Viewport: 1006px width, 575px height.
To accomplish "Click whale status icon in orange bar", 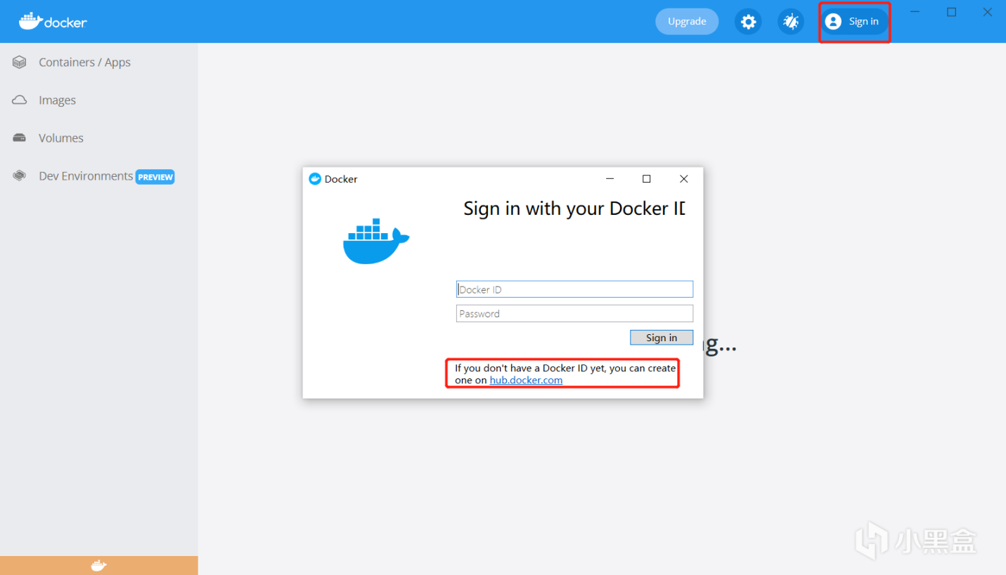I will (98, 565).
